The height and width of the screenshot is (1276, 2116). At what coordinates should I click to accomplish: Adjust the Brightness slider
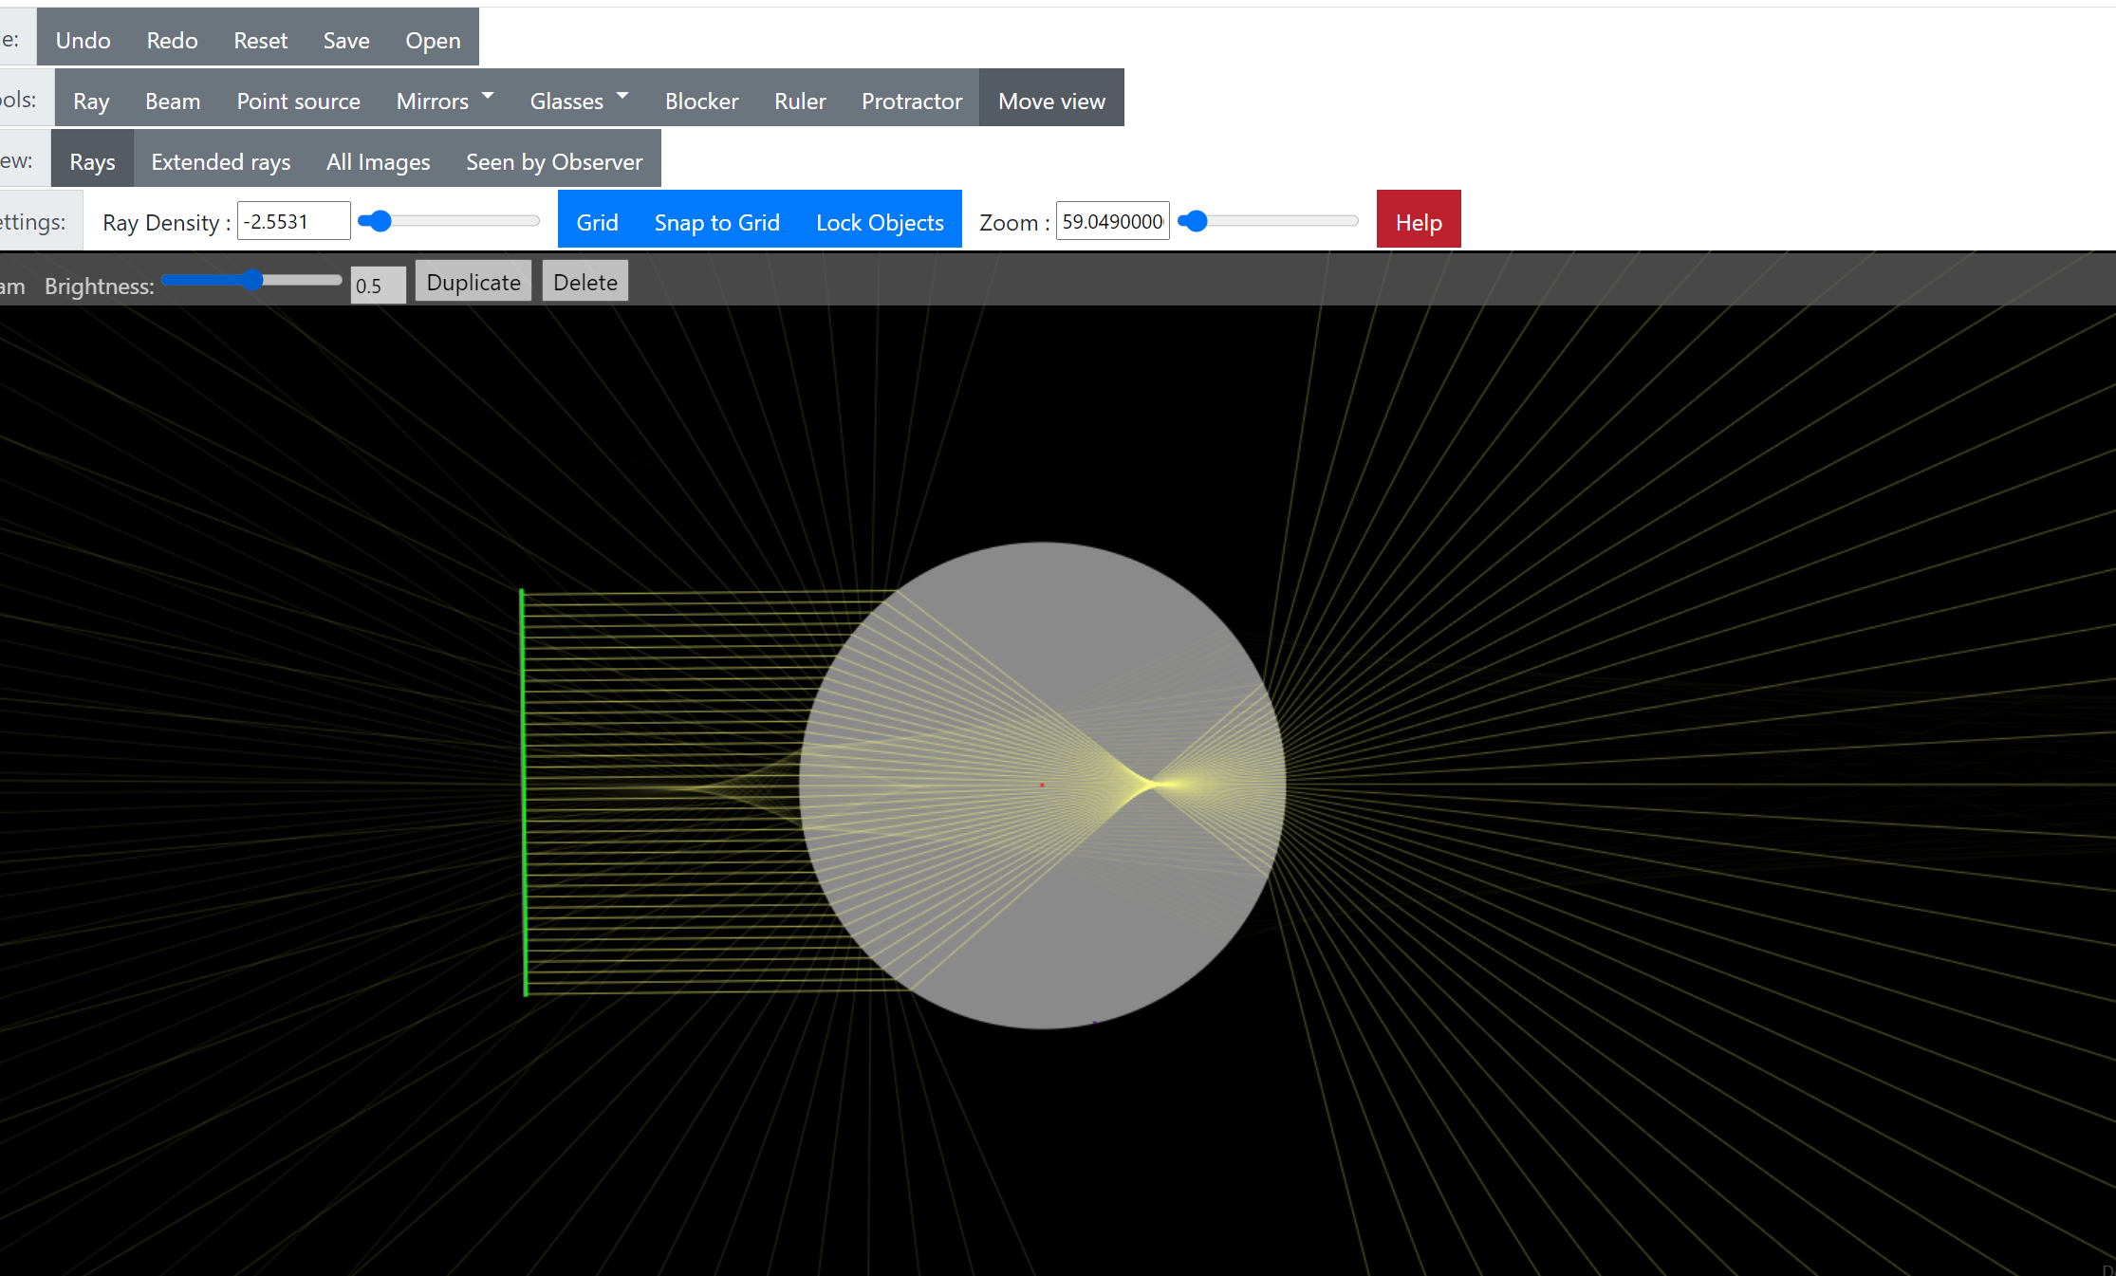(x=251, y=280)
